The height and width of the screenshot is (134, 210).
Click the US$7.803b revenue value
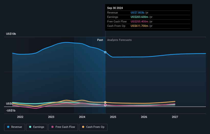[x=137, y=13]
